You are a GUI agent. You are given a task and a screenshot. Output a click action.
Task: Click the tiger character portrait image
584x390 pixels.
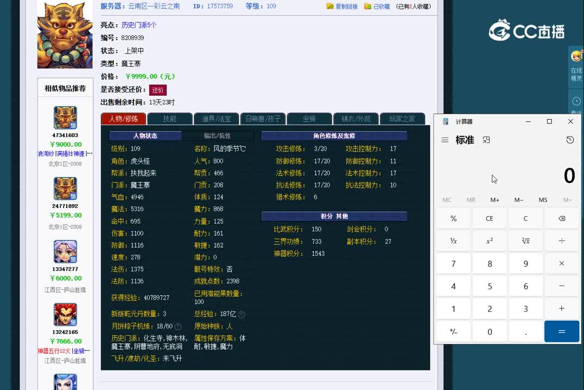click(x=65, y=35)
